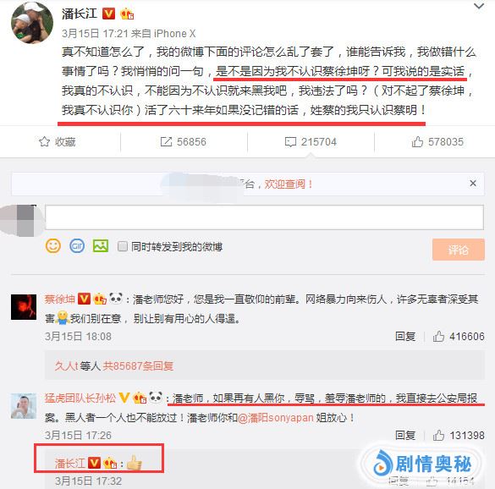Open 潘长江 profile avatar at top

[x=32, y=23]
